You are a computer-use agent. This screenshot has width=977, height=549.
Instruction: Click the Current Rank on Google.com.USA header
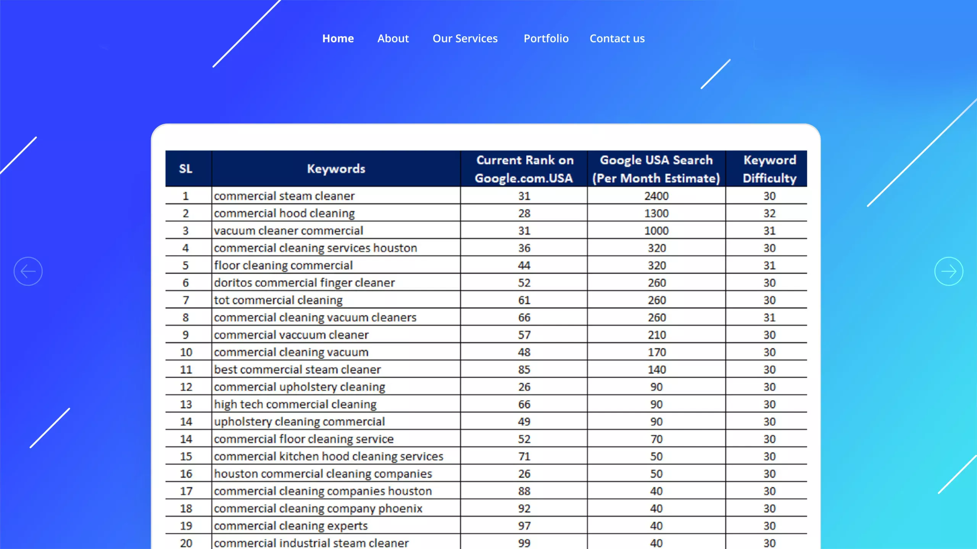coord(524,169)
